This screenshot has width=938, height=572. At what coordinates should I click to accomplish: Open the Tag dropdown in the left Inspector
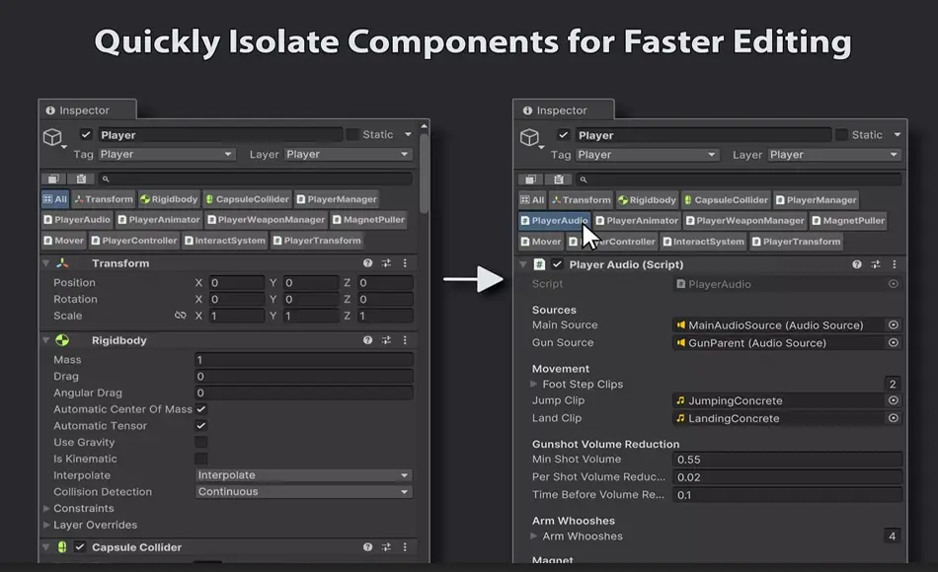pos(166,154)
